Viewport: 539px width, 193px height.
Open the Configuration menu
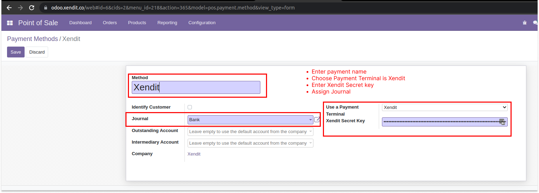coord(202,23)
